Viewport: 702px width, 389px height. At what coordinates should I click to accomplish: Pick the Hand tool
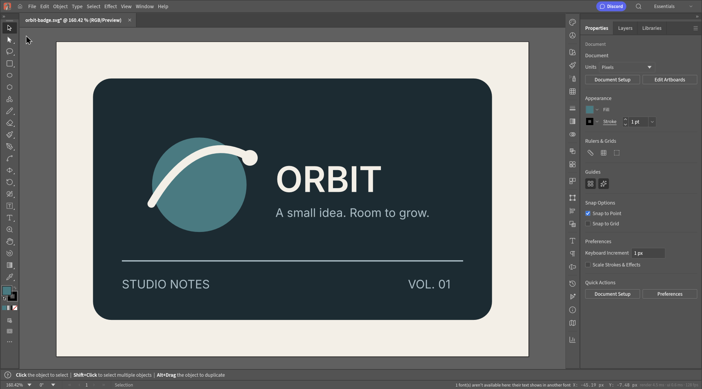tap(9, 241)
